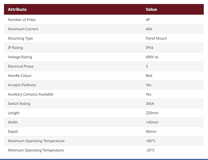Screen dimensions: 208x160
Task: Click the Panel Mount value
Action: coord(156,38)
